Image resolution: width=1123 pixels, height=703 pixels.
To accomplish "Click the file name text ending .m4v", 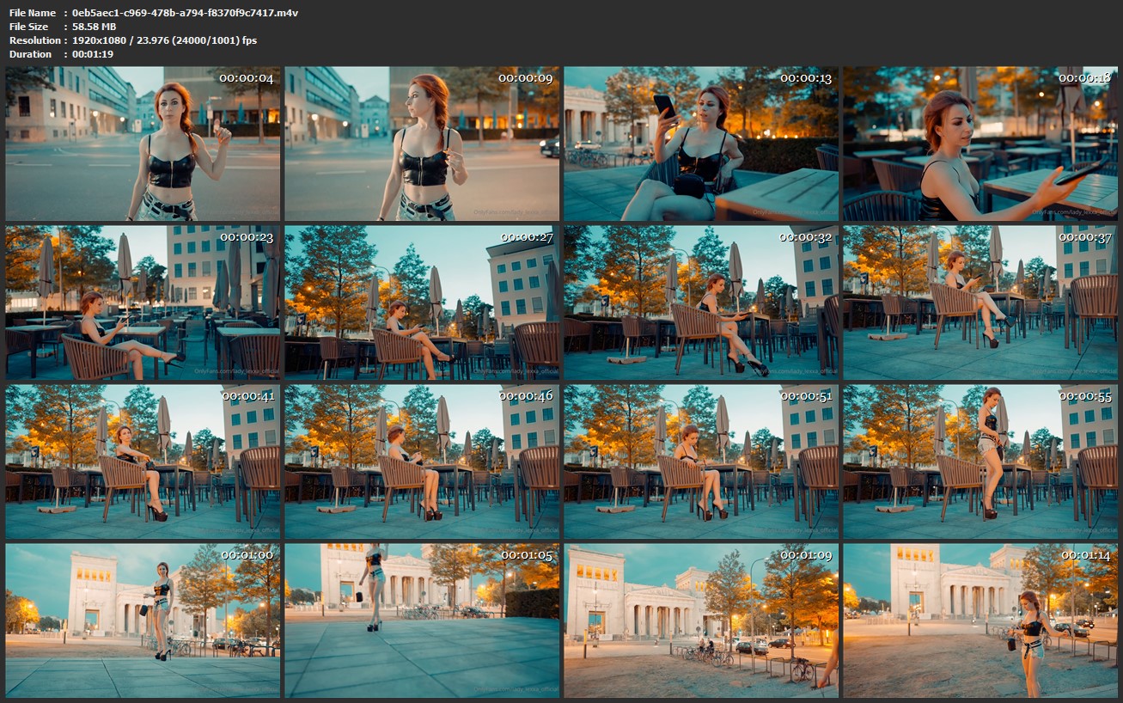I will tap(186, 13).
